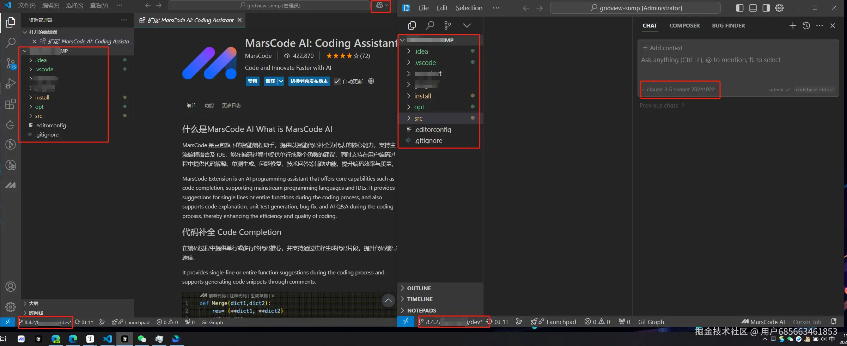Expand the opt folder in Cursor explorer
847x346 pixels.
pos(440,107)
